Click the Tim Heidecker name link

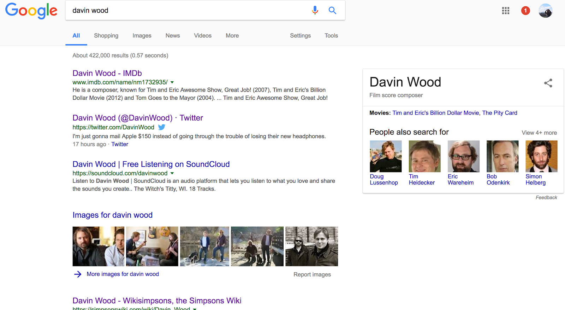coord(422,180)
